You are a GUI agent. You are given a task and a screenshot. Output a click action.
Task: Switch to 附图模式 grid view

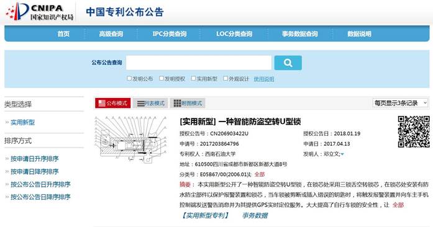(x=188, y=103)
